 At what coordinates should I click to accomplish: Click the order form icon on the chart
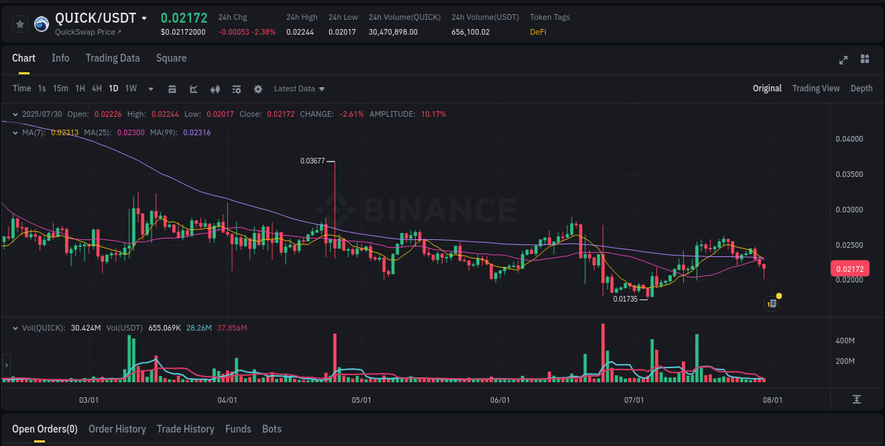click(x=772, y=303)
